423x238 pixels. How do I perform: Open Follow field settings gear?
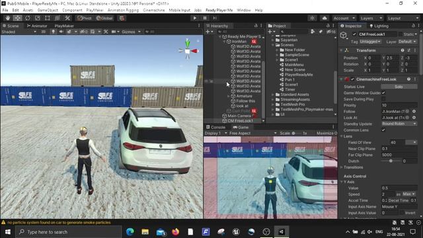coord(414,112)
